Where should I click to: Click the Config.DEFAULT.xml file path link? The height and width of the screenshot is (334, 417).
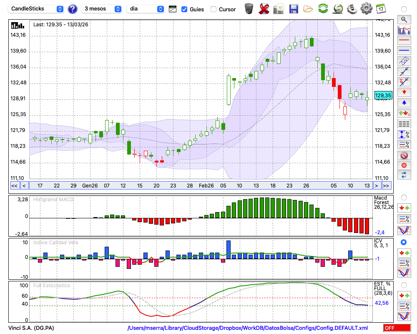coord(247,328)
